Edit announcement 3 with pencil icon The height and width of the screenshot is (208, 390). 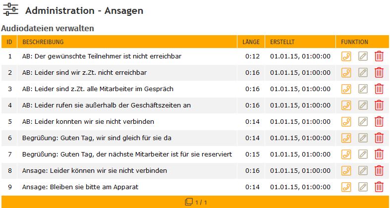(363, 89)
